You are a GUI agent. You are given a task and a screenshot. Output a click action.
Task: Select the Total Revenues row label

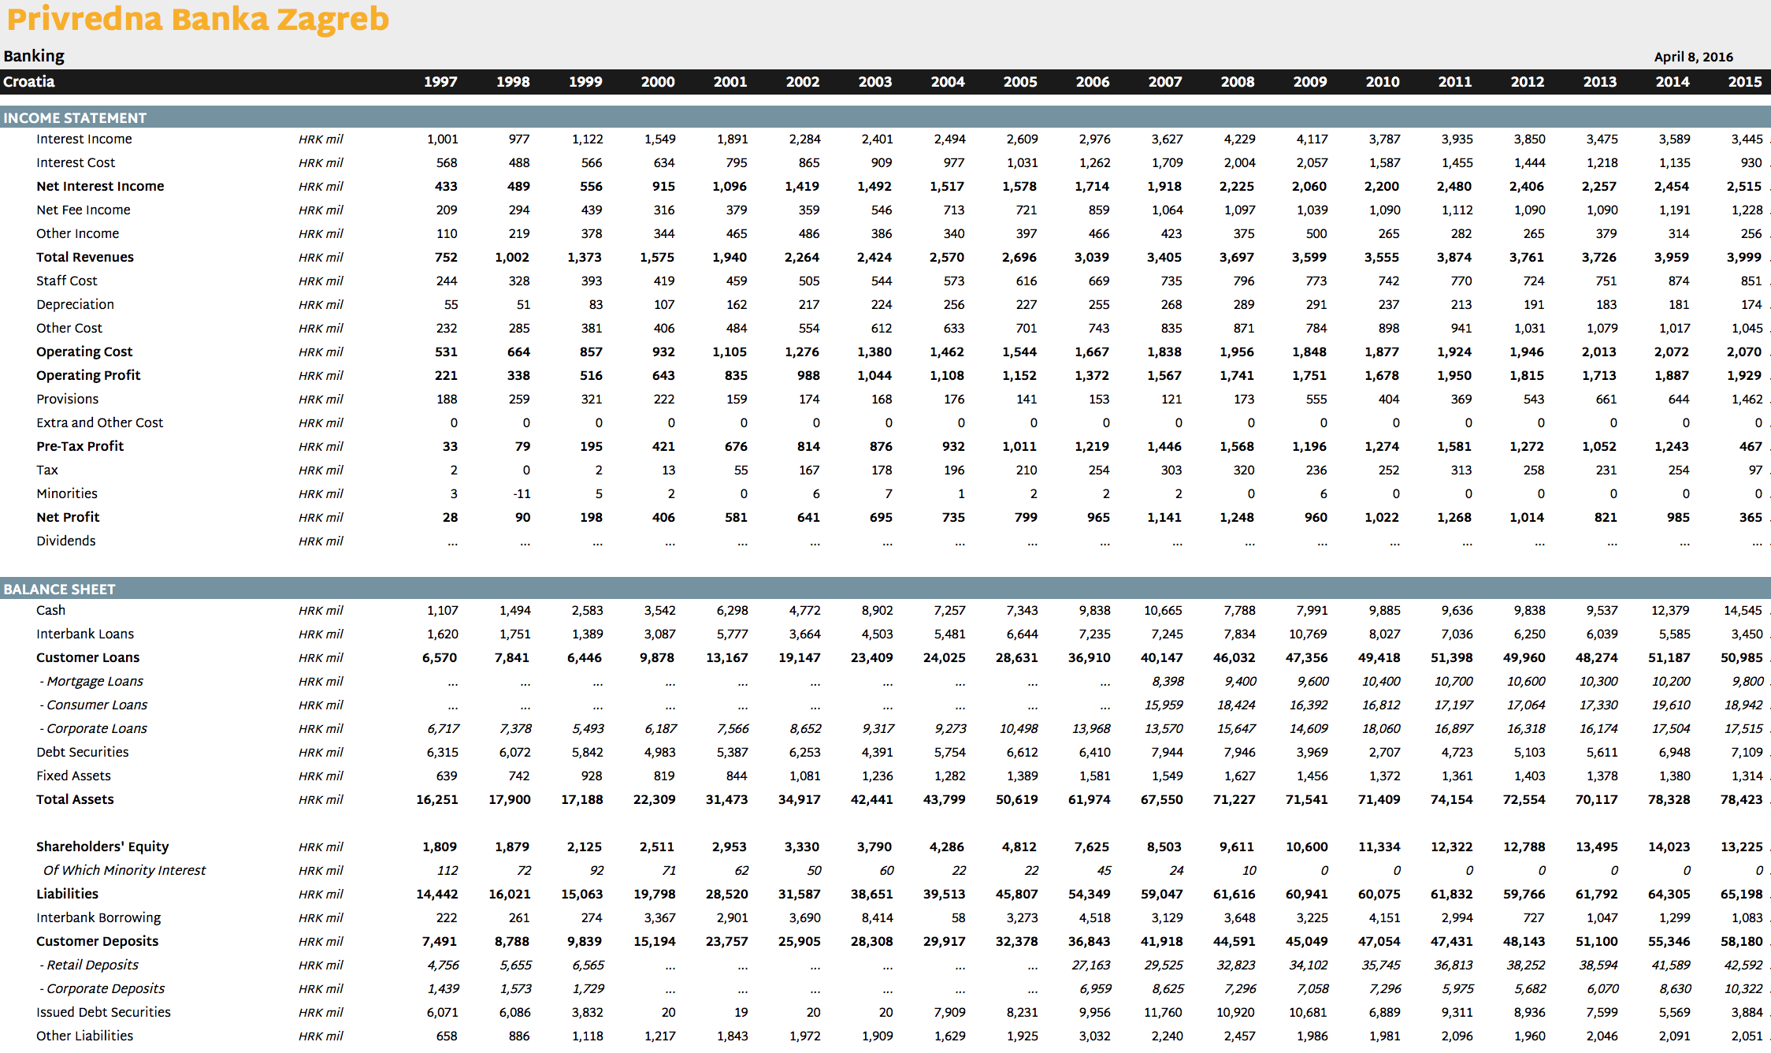[x=85, y=257]
